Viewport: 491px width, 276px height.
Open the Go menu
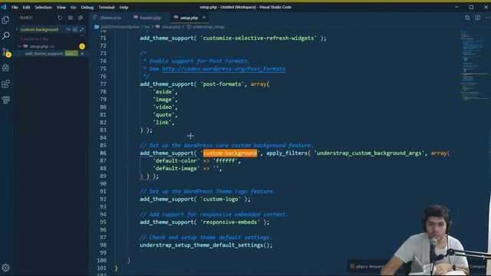coord(74,7)
